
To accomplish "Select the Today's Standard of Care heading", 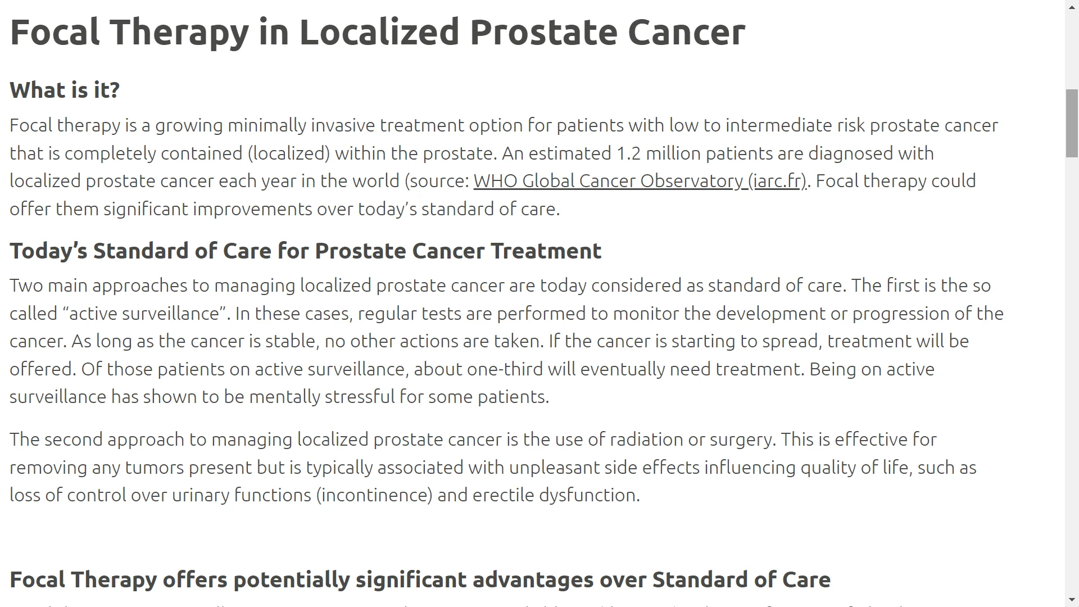I will click(x=305, y=251).
